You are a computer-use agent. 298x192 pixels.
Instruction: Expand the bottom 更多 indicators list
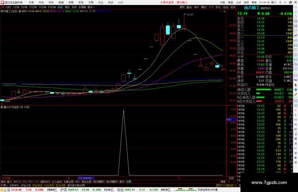click(122, 182)
